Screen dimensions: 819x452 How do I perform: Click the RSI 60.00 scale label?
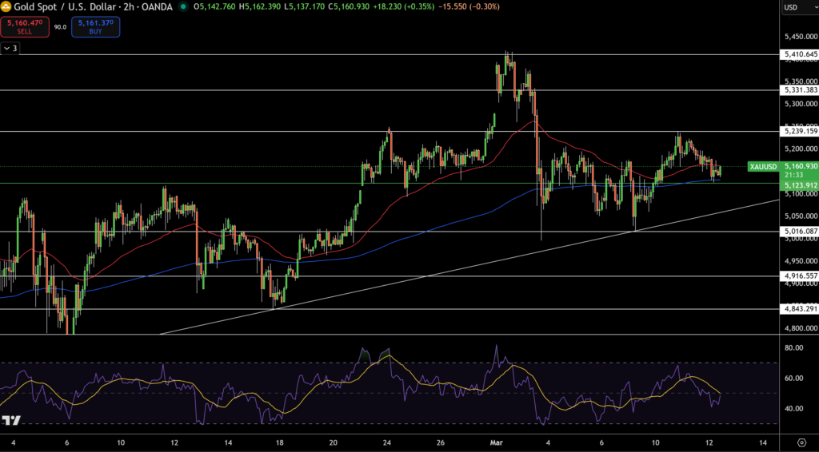pos(794,379)
